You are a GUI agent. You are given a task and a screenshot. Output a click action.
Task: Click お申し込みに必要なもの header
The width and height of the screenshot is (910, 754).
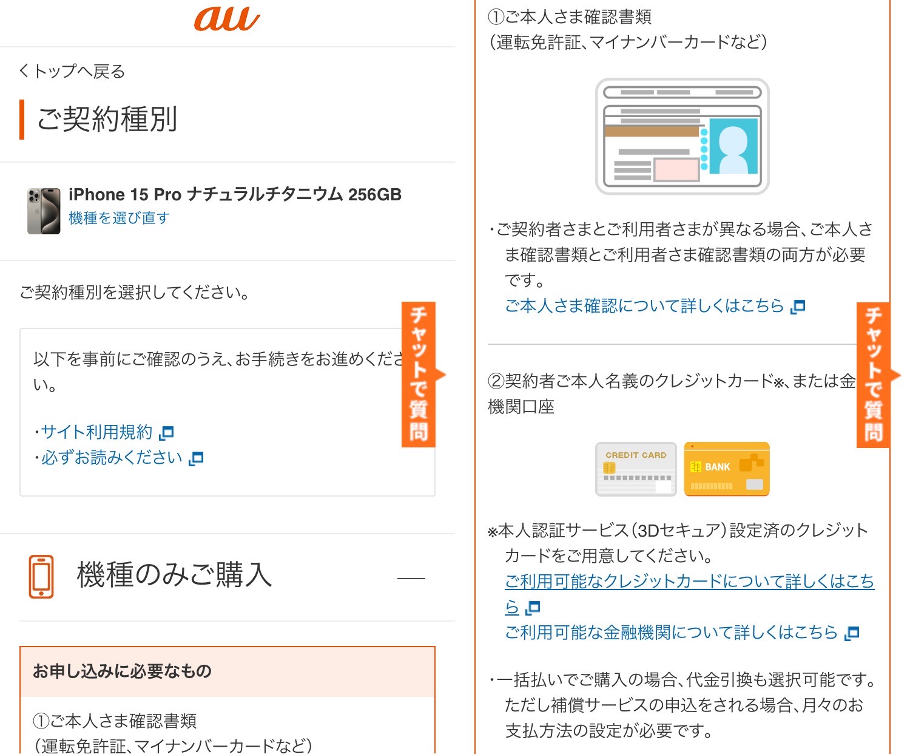(227, 671)
